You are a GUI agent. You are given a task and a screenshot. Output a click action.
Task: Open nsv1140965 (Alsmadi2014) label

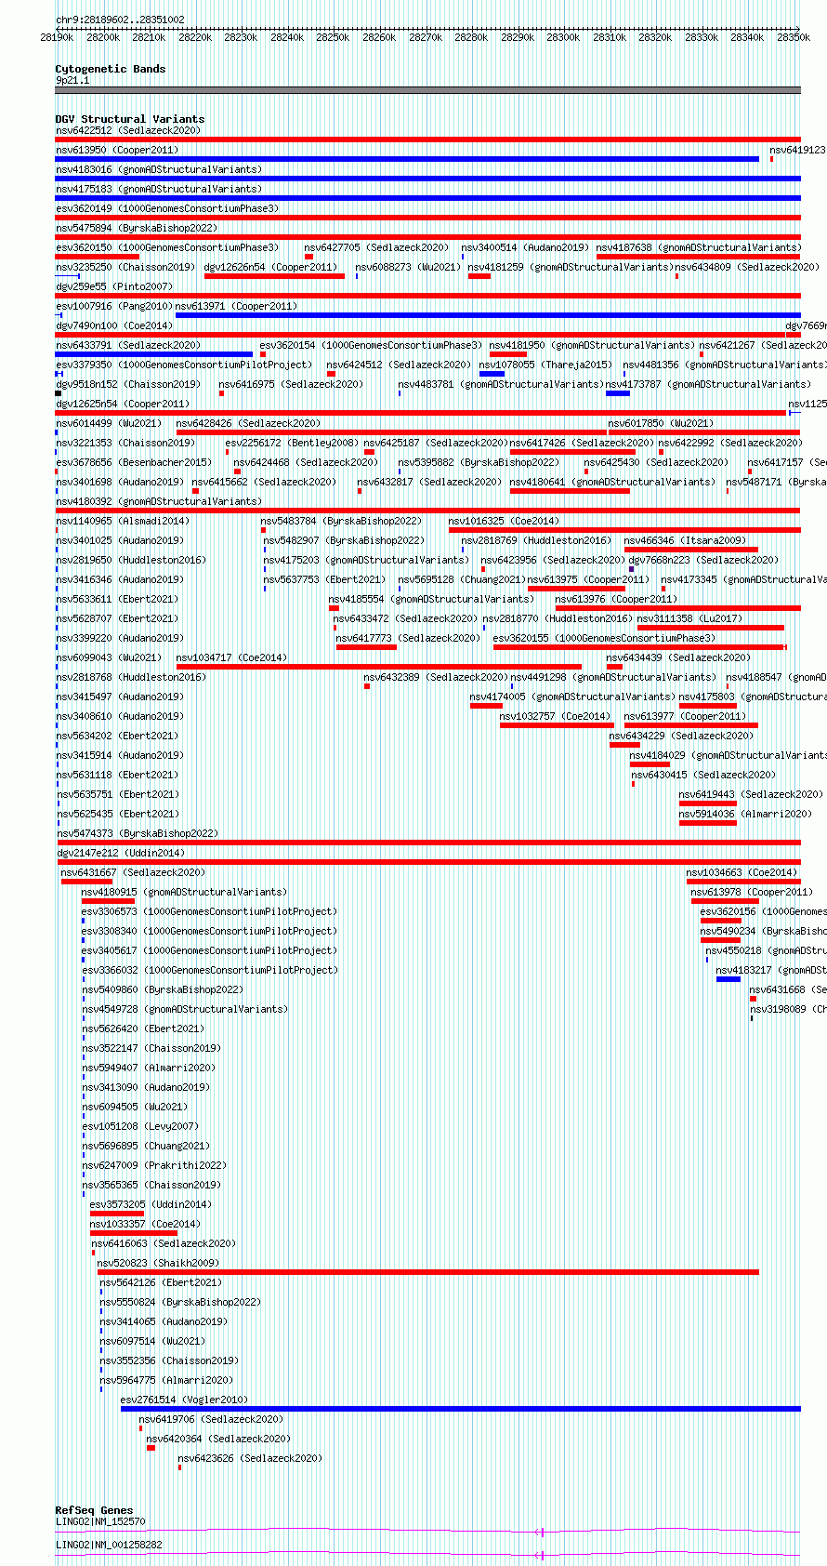tap(123, 521)
